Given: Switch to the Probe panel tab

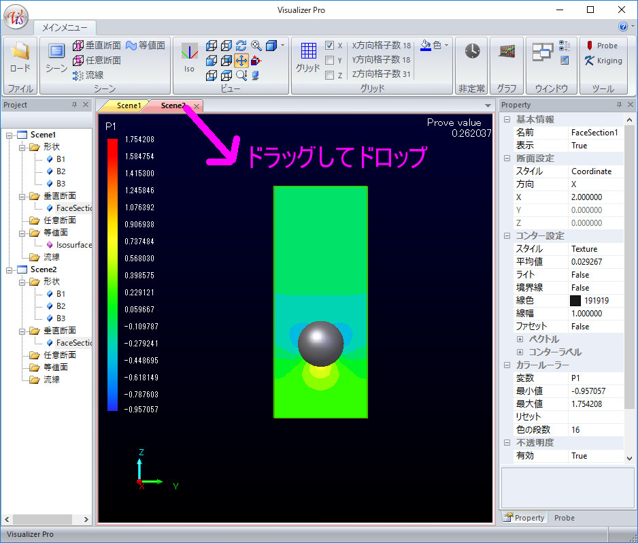Looking at the screenshot, I should [564, 518].
